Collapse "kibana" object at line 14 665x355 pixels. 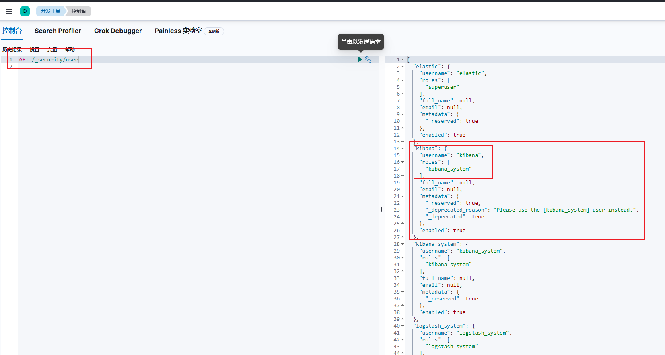tap(403, 149)
